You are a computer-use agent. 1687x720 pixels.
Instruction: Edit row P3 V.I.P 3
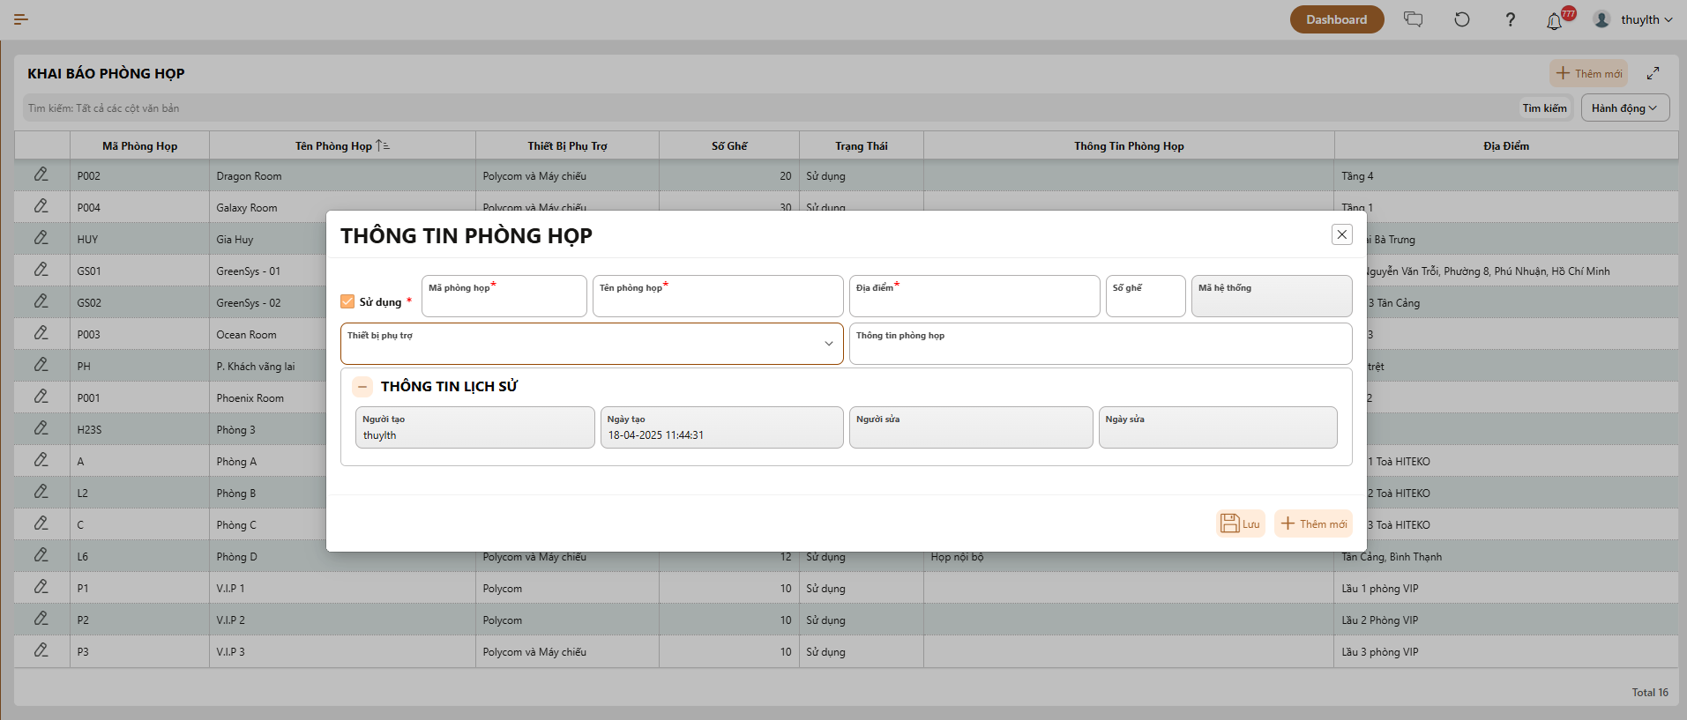41,650
